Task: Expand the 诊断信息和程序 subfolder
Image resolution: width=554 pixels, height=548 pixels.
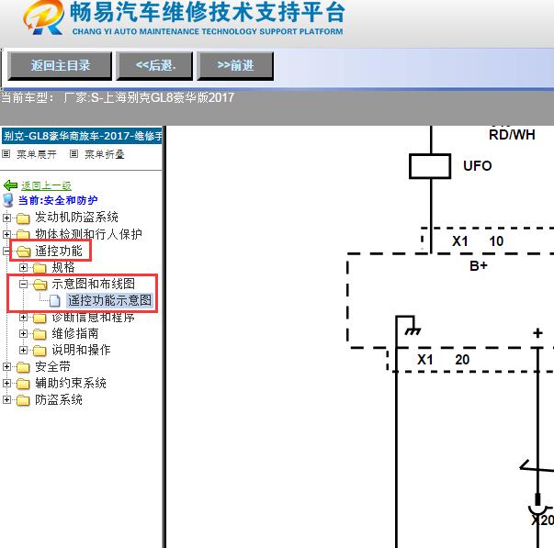Action: coord(23,317)
